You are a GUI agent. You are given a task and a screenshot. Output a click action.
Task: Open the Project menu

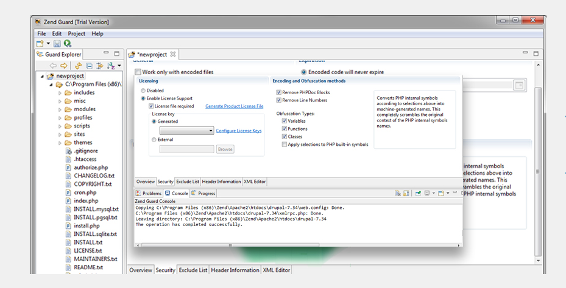(x=77, y=33)
